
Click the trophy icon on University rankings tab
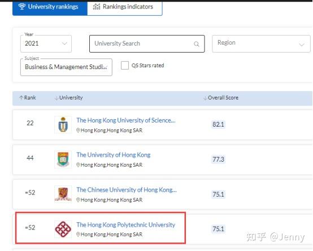(22, 6)
